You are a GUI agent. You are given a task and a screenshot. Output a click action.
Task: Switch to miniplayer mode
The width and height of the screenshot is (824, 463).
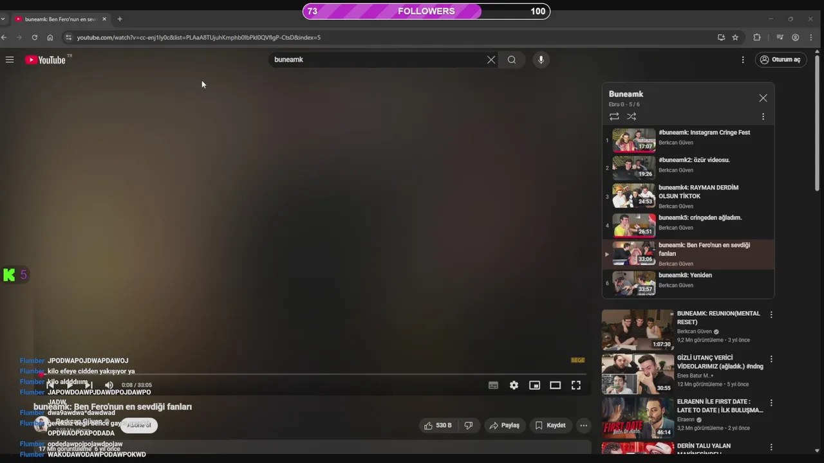pyautogui.click(x=534, y=385)
